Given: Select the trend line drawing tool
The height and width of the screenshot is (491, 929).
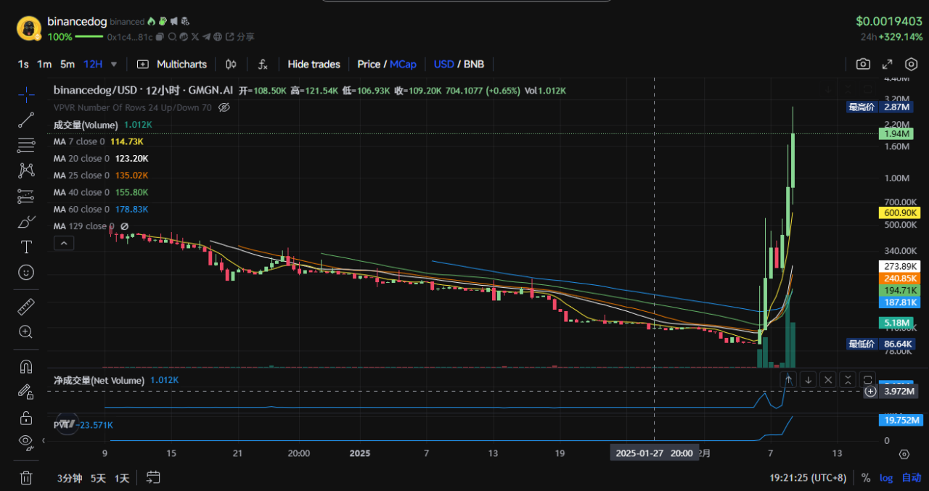Looking at the screenshot, I should [26, 120].
